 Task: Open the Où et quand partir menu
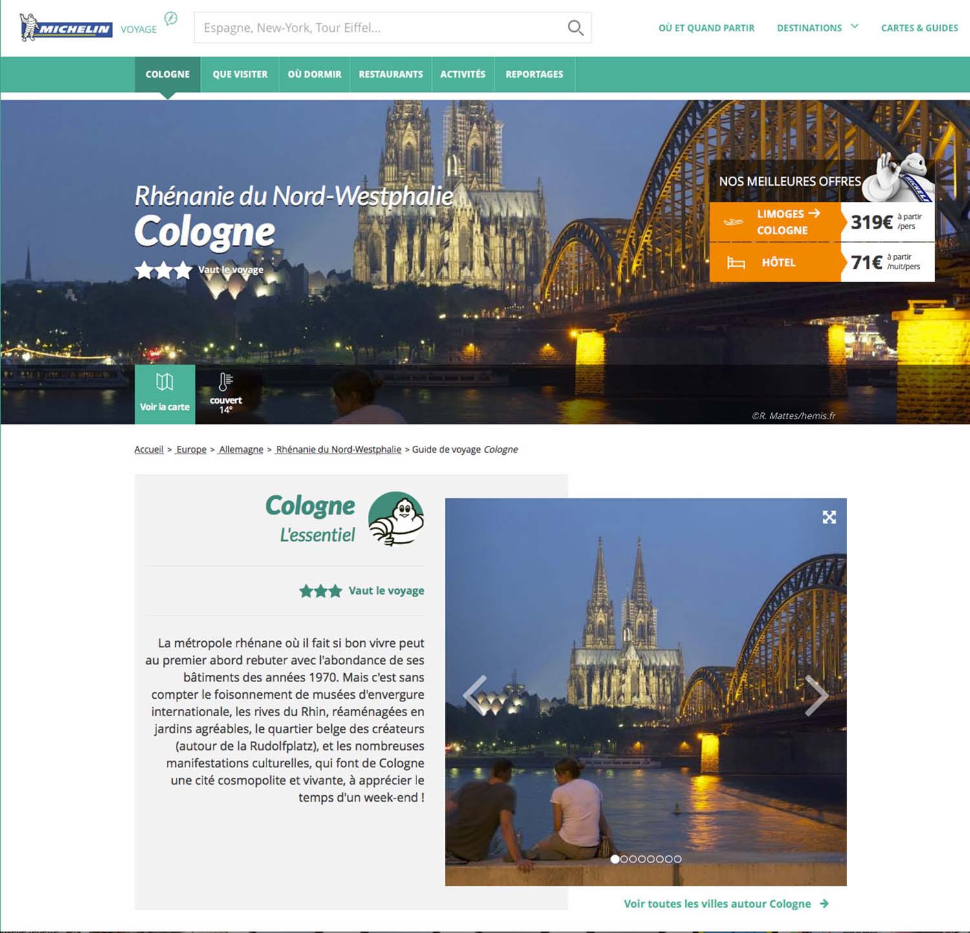[x=706, y=28]
